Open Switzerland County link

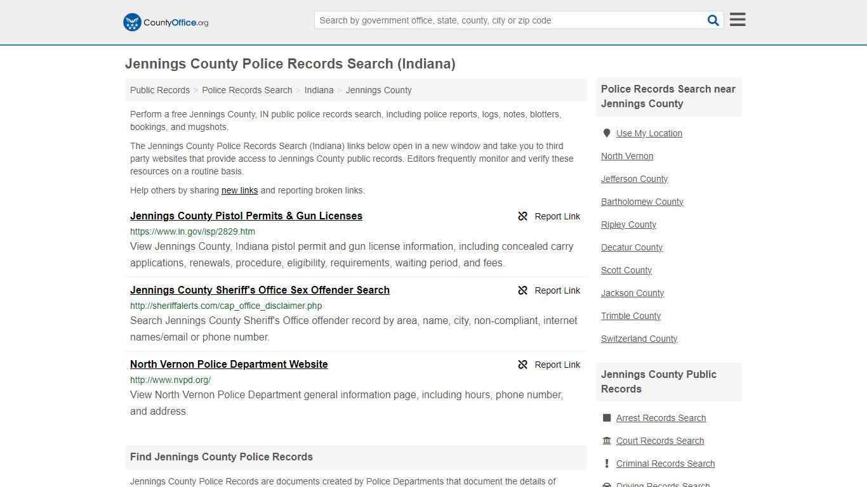click(639, 339)
